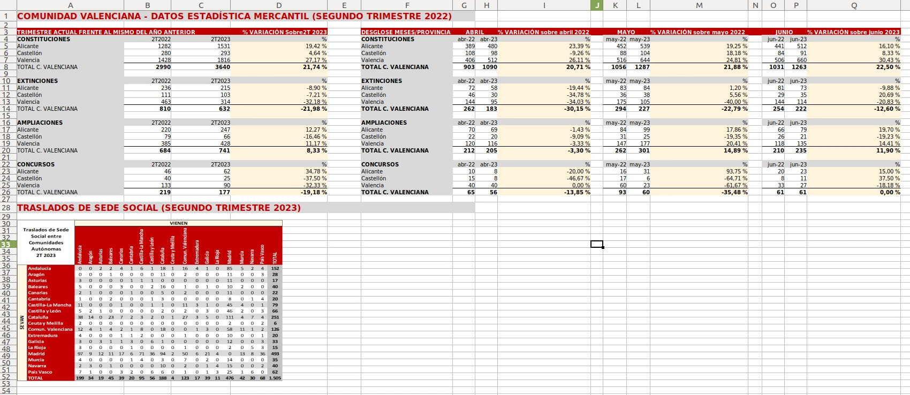Click row header 1
910x395 pixels.
(x=6, y=16)
